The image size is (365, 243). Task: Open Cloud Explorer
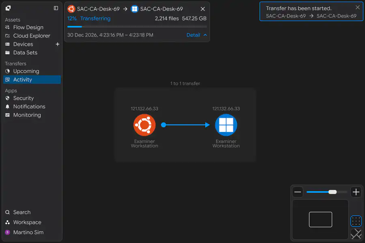32,36
